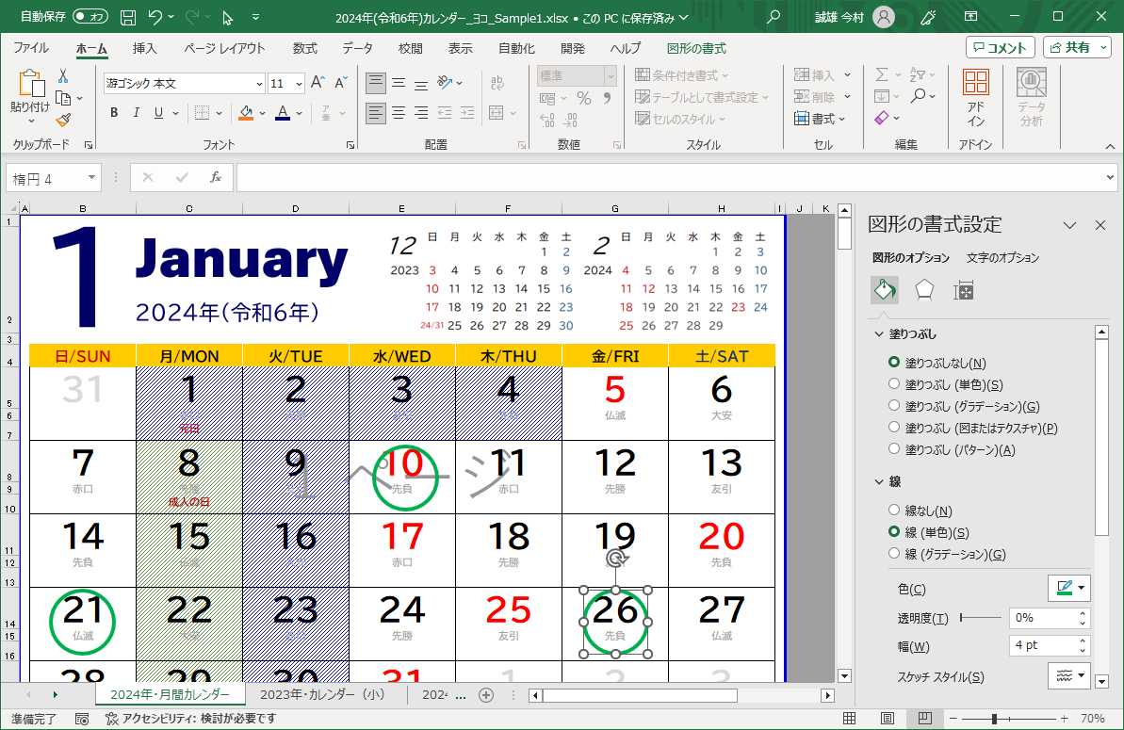
Task: Select 線なし radio button
Action: tap(894, 511)
